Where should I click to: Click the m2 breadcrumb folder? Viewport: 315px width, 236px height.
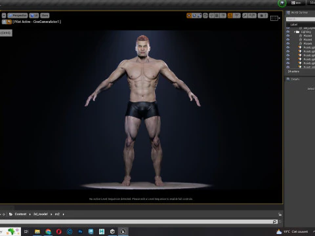57,214
